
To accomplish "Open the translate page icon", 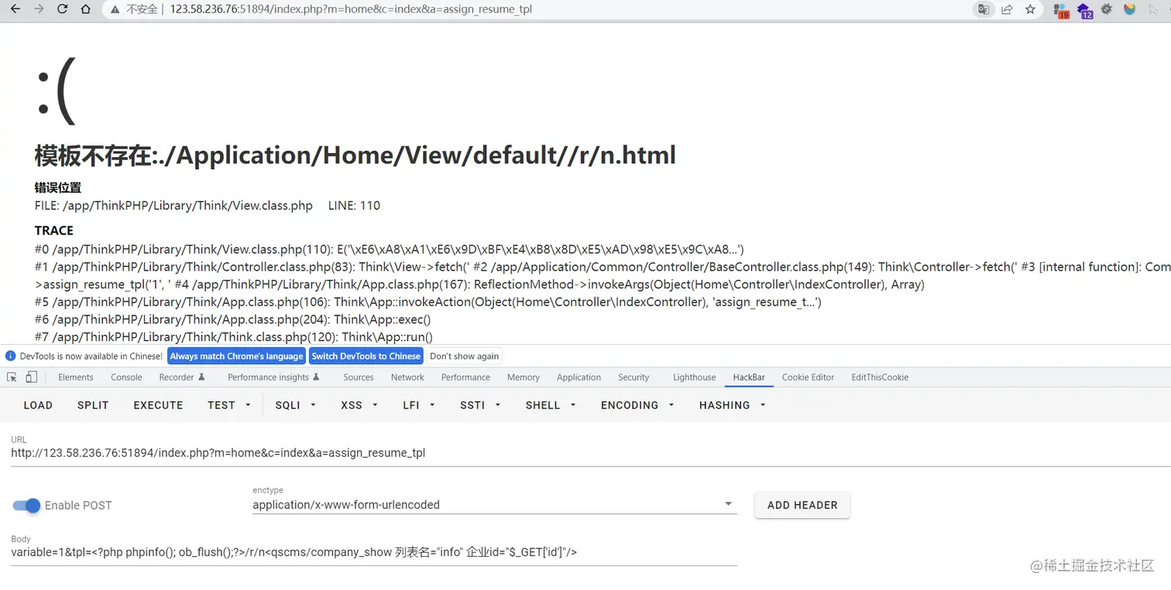I will coord(983,9).
